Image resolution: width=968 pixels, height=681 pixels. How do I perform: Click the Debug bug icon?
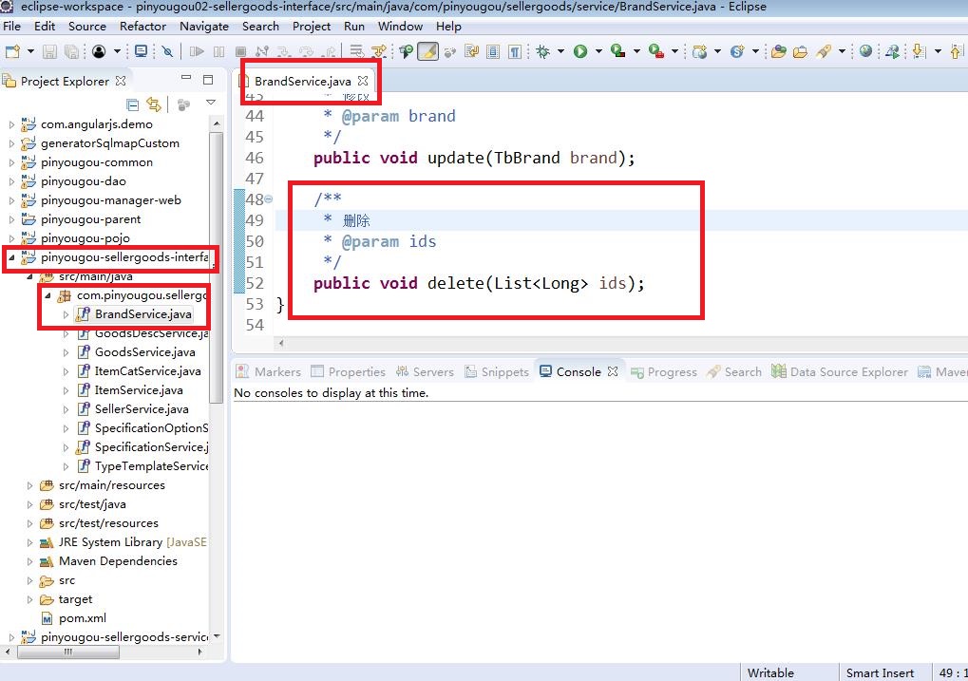pyautogui.click(x=542, y=52)
